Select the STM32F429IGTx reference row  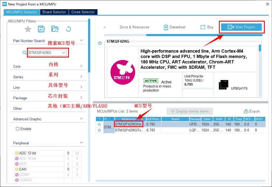128,130
